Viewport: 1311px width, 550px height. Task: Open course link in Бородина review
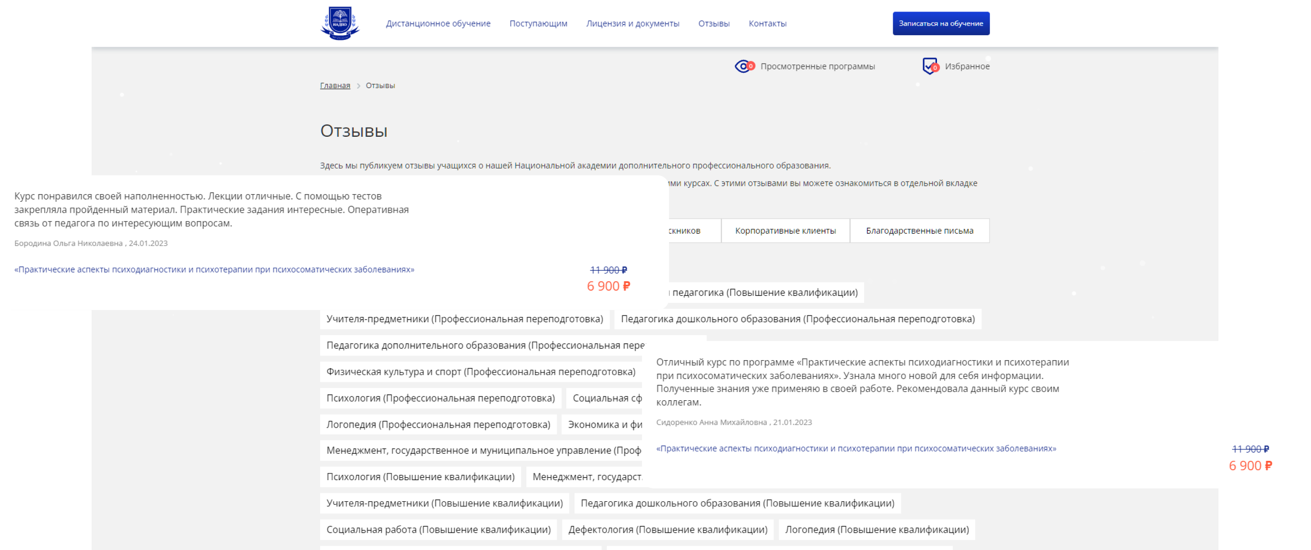coord(214,269)
